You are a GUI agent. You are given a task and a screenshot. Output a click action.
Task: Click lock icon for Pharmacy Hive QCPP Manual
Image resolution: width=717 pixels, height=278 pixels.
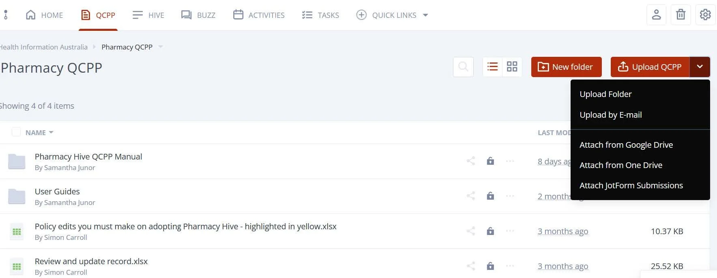(x=490, y=161)
